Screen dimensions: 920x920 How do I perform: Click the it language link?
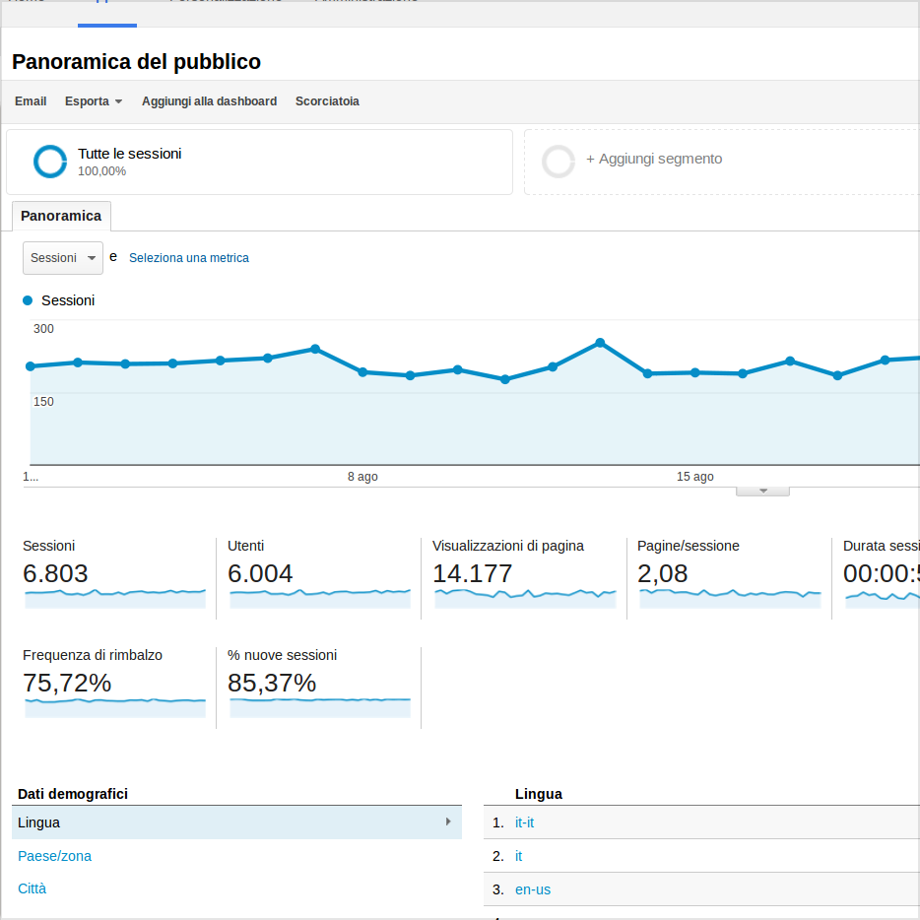[x=518, y=856]
